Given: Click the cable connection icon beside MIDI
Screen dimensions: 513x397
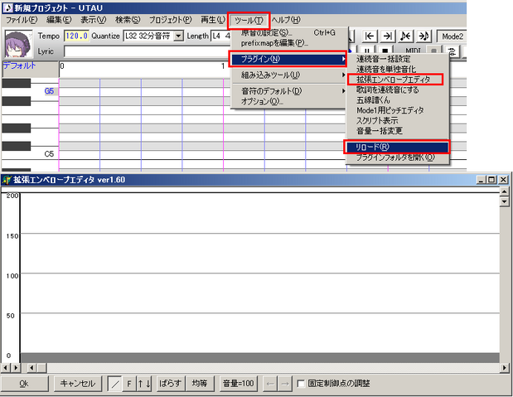Looking at the screenshot, I should [453, 51].
